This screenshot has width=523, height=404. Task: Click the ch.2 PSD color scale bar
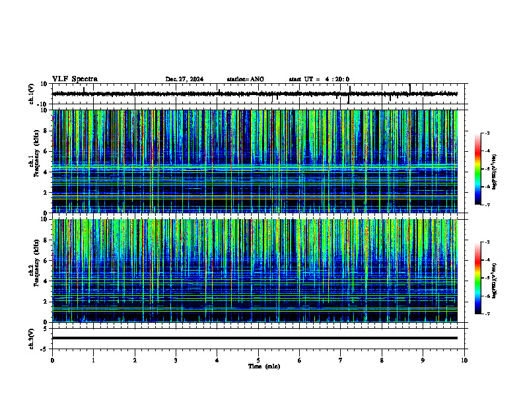point(477,278)
